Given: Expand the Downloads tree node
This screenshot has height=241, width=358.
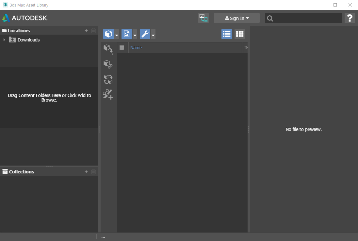Looking at the screenshot, I should pyautogui.click(x=4, y=40).
